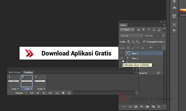
Task: Filter layers by adjustment layer type
Action: [x=144, y=30]
